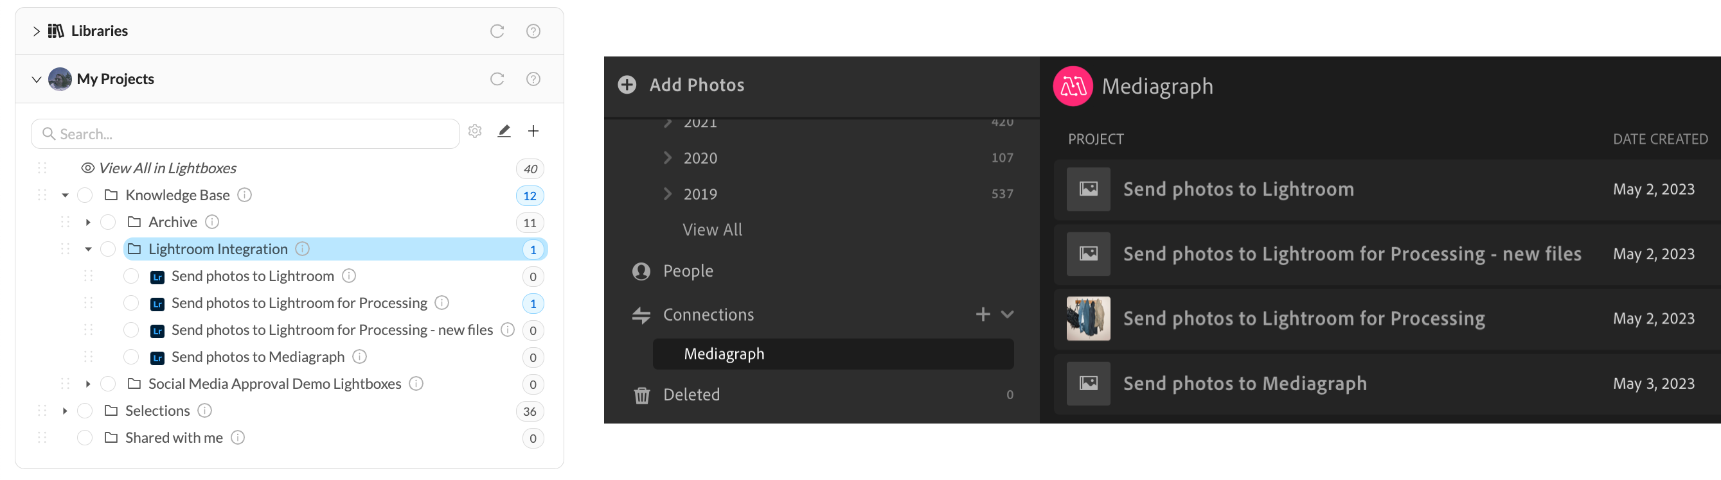Click the Lr icon beside Send photos to Lightroom
This screenshot has width=1721, height=480.
(x=156, y=276)
